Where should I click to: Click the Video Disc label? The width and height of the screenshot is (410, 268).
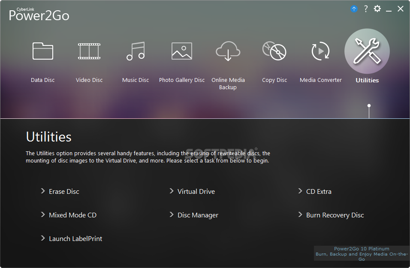point(89,80)
